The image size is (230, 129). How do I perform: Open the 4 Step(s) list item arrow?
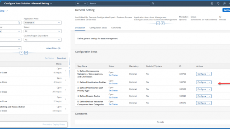[66, 80]
